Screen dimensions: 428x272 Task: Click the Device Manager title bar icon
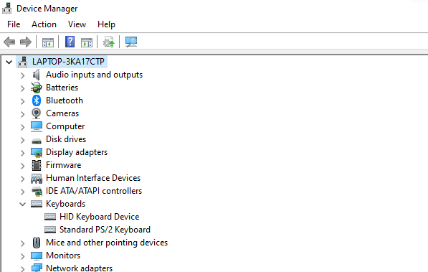(x=7, y=8)
